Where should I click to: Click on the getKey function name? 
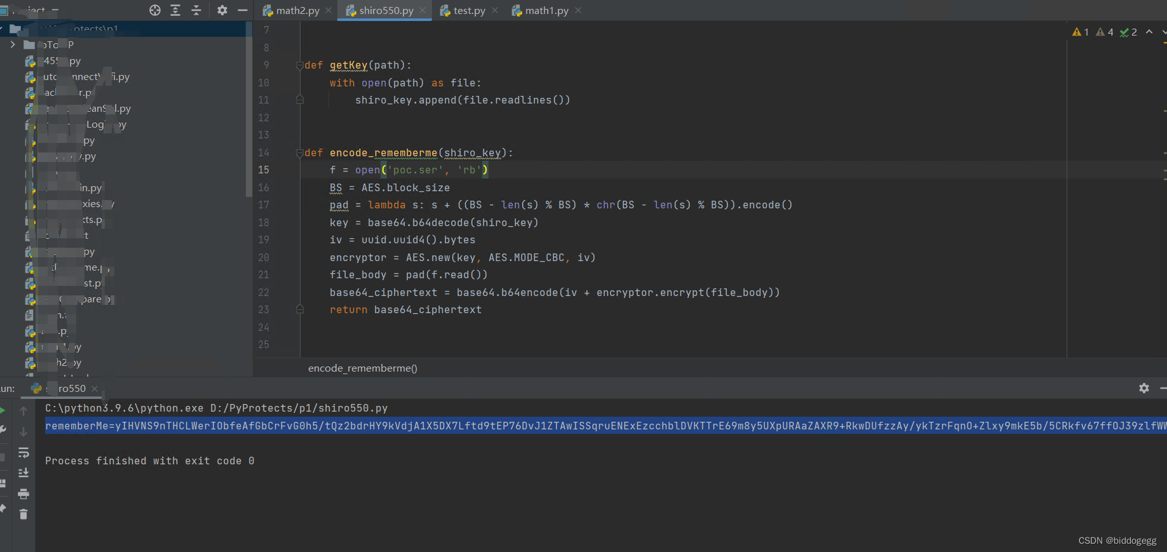348,65
